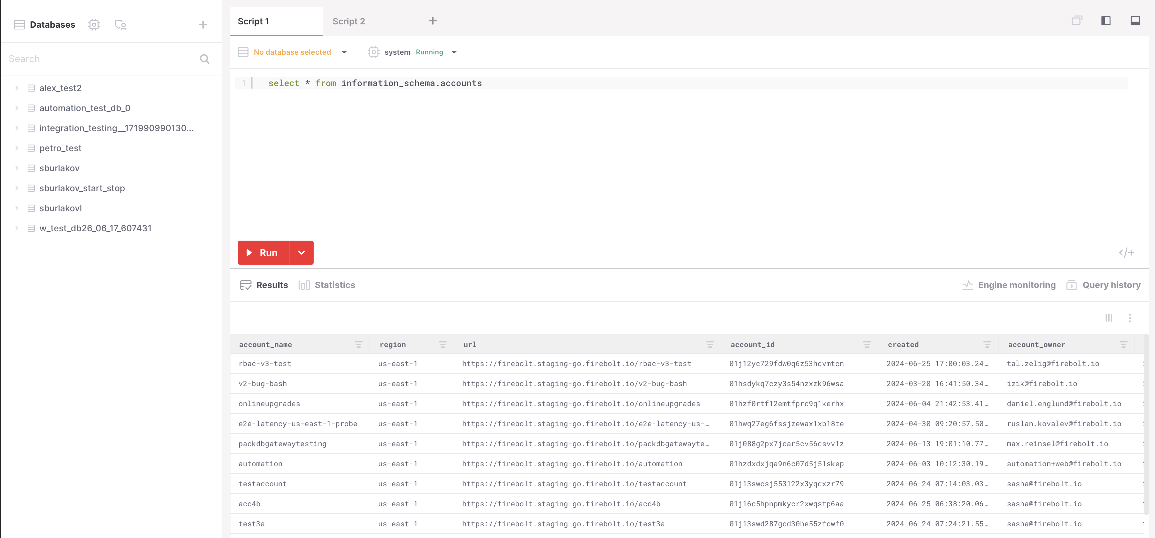Open the column visibility selector icon
Image resolution: width=1155 pixels, height=538 pixels.
1108,318
